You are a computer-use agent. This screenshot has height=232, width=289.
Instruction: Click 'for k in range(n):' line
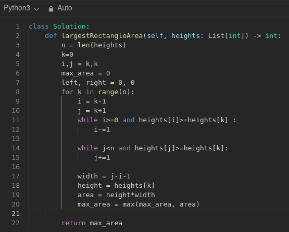click(98, 92)
